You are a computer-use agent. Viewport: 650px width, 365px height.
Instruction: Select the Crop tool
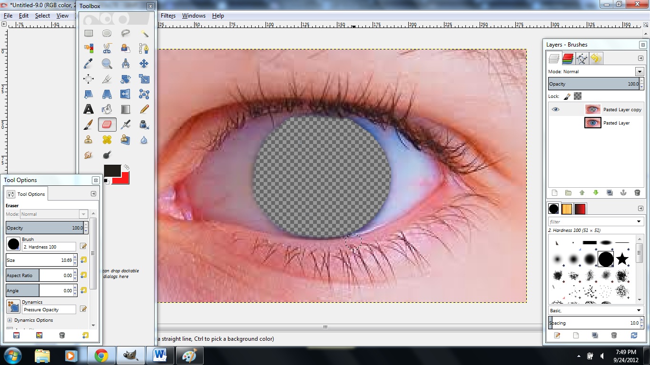point(107,79)
